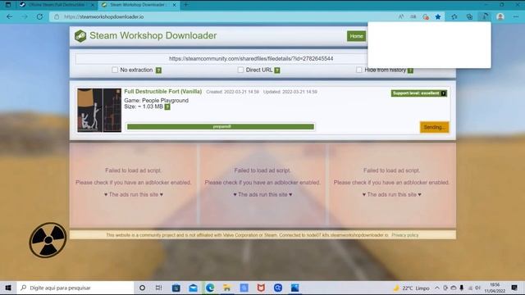Click the Steam Workshop Downloader site title
This screenshot has width=525, height=295.
click(153, 35)
